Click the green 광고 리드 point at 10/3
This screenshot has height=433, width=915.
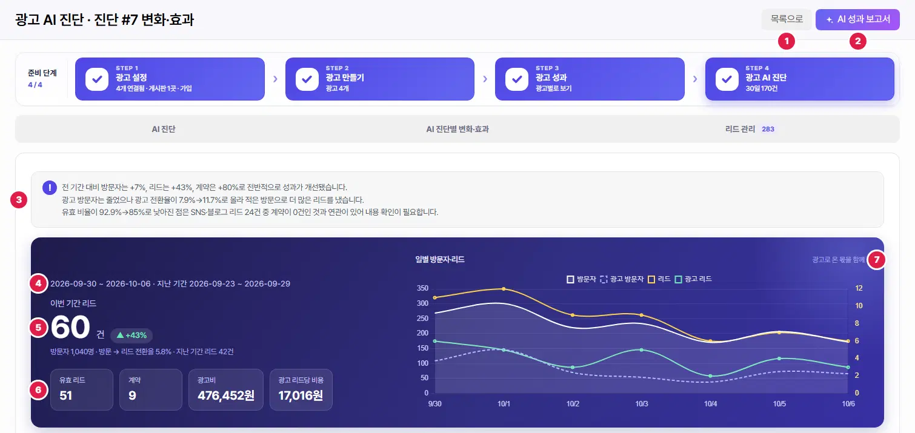641,350
